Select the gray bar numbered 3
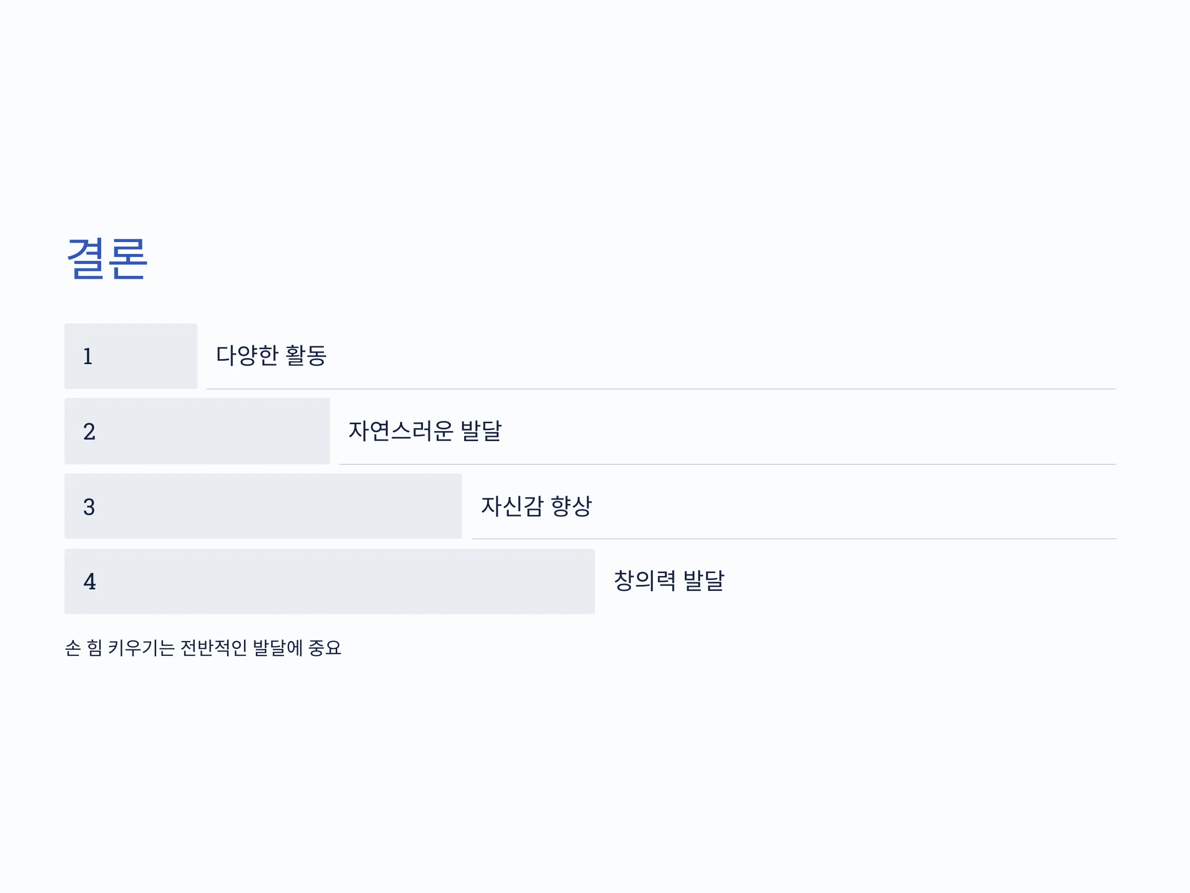The image size is (1190, 893). tap(264, 506)
